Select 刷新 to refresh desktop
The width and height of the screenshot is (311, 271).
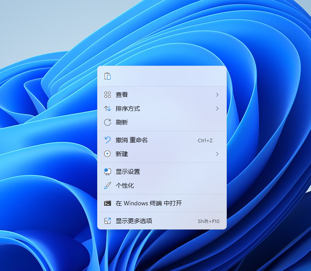[x=162, y=122]
